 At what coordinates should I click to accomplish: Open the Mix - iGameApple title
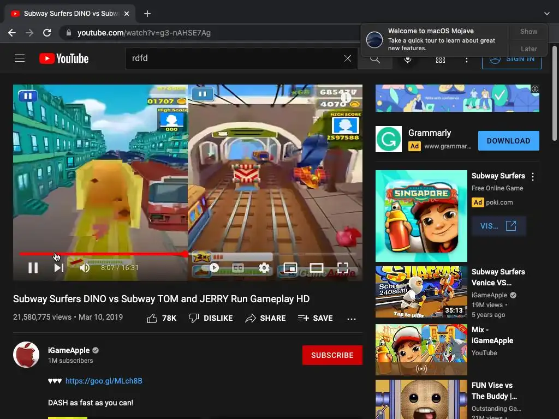tap(492, 335)
